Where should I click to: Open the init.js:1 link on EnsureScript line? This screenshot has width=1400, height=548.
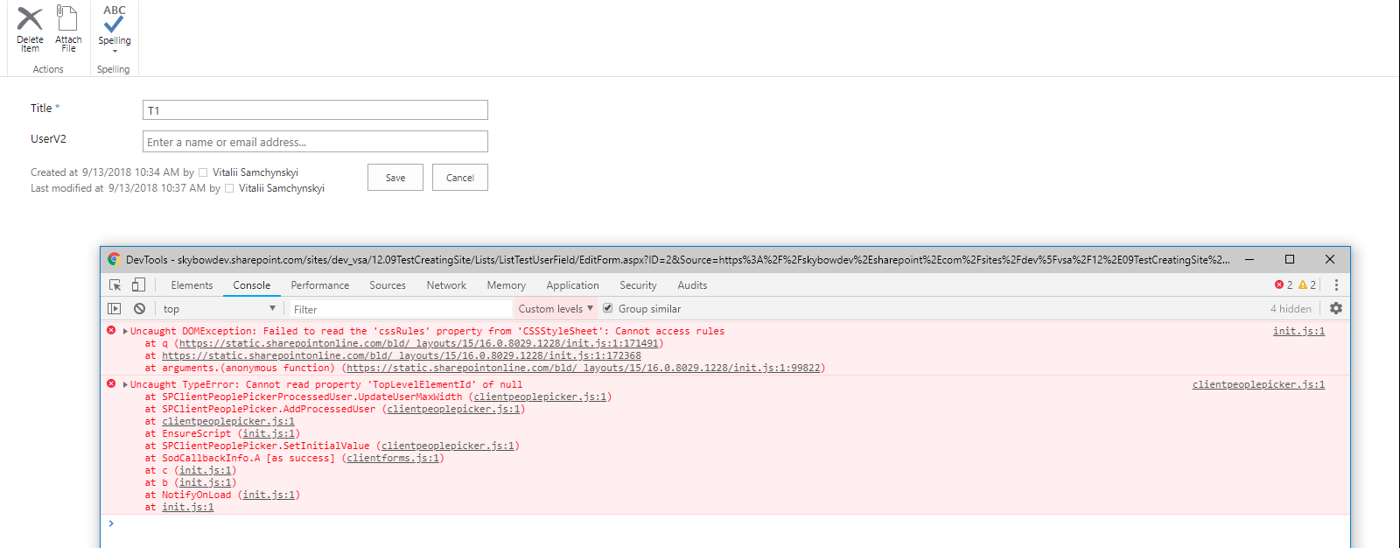(269, 433)
